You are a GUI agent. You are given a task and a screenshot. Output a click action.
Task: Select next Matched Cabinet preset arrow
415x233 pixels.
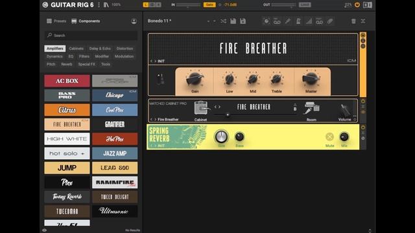pos(156,119)
